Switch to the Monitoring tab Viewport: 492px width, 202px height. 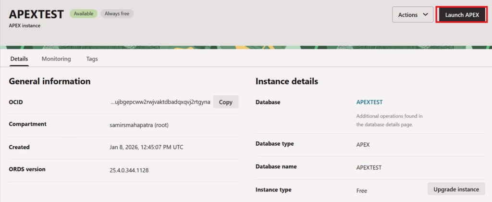[56, 59]
